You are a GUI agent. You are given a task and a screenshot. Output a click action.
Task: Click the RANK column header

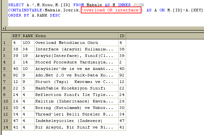[x=28, y=35]
